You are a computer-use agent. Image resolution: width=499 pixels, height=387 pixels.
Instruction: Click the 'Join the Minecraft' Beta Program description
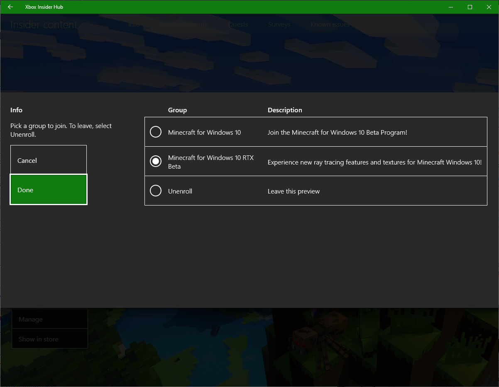click(337, 133)
